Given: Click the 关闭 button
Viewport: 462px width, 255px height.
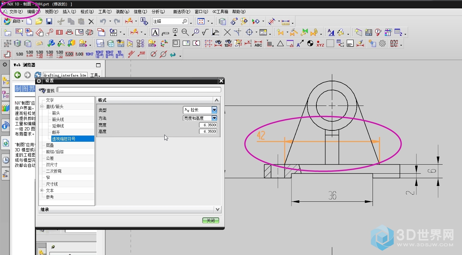Looking at the screenshot, I should (211, 220).
